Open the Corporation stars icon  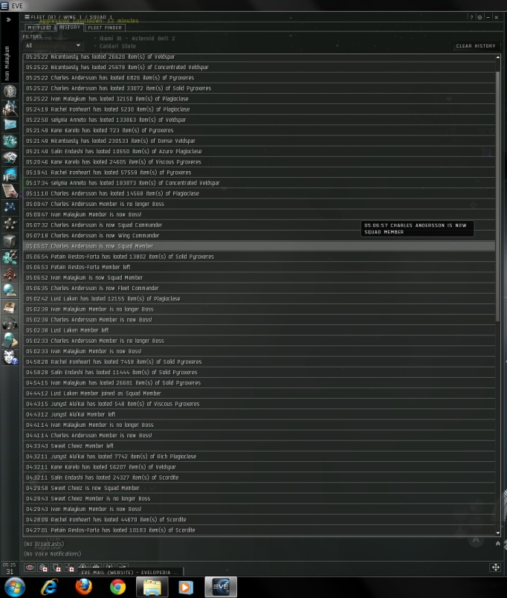click(x=10, y=224)
